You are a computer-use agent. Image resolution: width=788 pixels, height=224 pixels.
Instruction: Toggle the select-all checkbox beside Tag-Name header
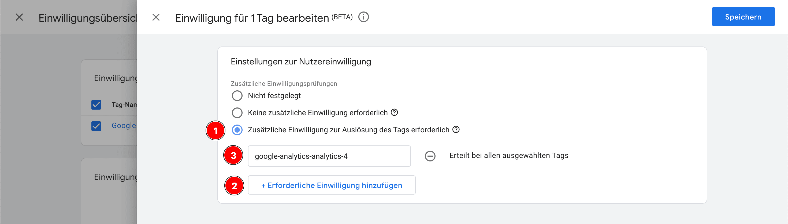[x=96, y=105]
